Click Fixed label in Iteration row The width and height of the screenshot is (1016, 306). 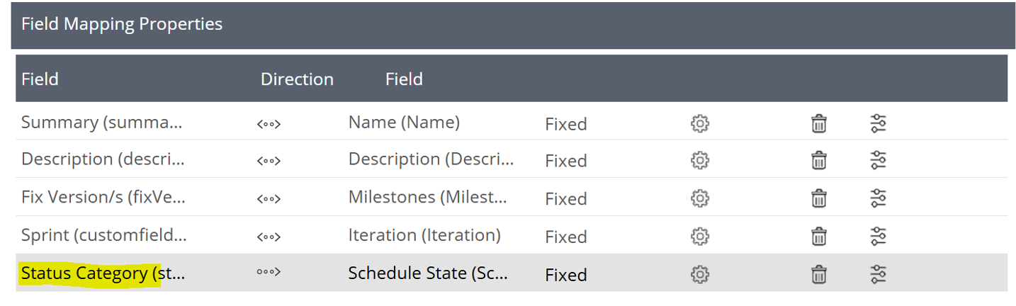(565, 237)
